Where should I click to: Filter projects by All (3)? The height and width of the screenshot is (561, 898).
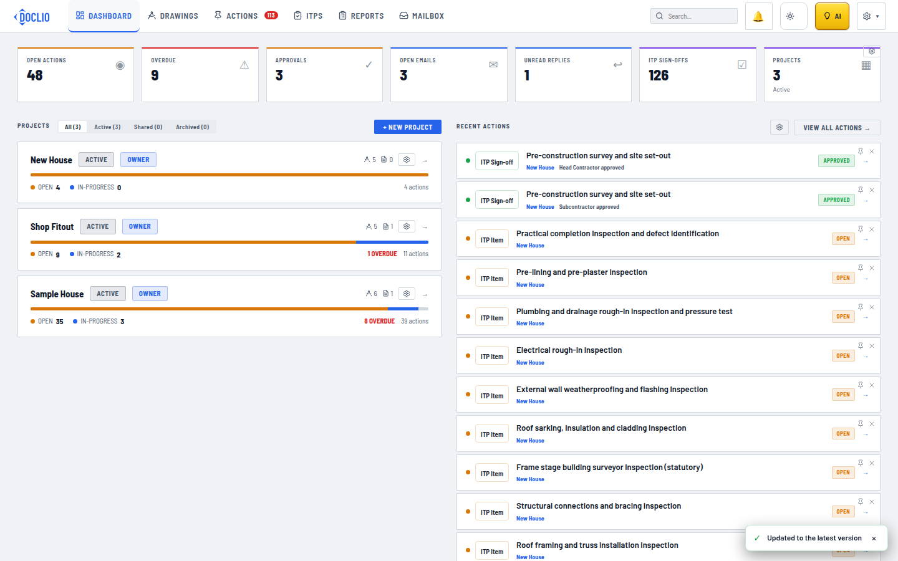(73, 127)
